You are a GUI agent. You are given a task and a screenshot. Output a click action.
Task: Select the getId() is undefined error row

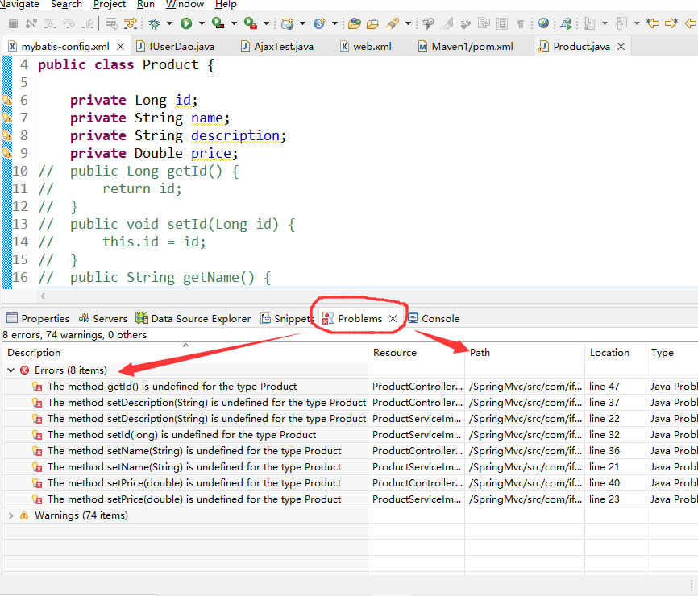[350, 387]
